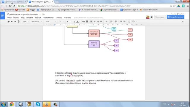The image size is (190, 107).
Task: Open the Panoramio - Sign in bookmark
Action: (x=129, y=10)
